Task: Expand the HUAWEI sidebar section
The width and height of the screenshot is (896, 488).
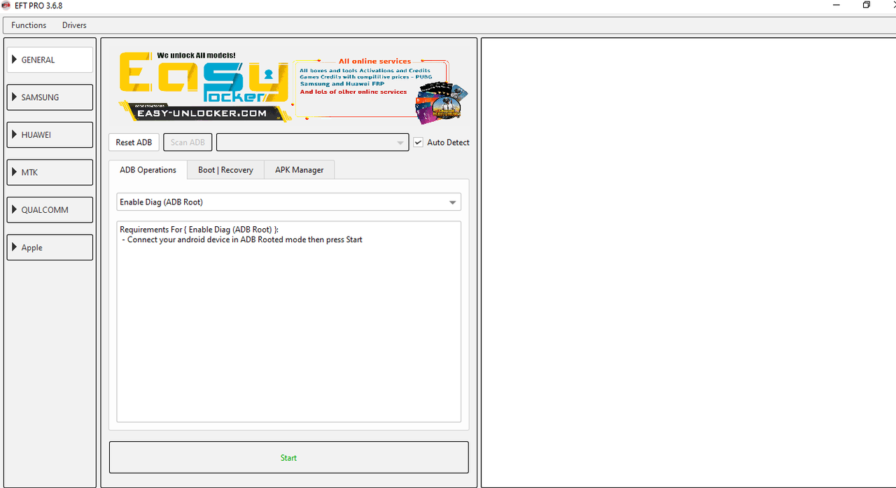Action: pyautogui.click(x=50, y=134)
